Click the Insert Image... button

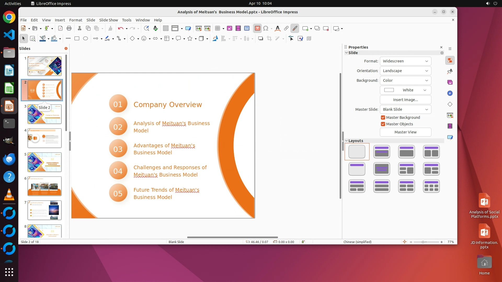[x=405, y=100]
